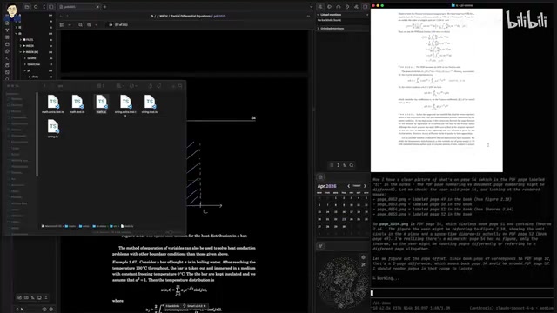Click math.ts in the Finder path bar

(x=127, y=226)
